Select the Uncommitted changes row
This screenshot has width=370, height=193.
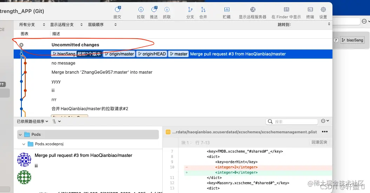(173, 45)
